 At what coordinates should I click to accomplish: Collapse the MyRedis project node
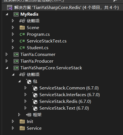click(7, 14)
